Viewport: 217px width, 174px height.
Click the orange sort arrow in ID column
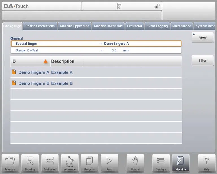pyautogui.click(x=45, y=61)
